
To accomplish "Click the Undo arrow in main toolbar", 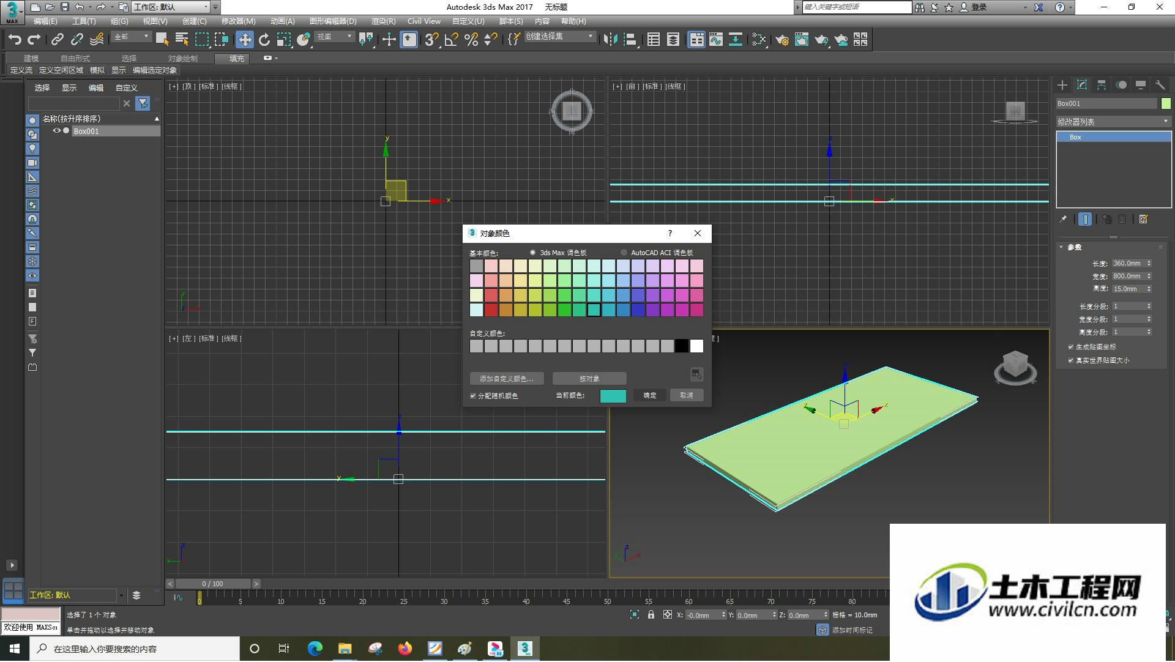I will (15, 40).
